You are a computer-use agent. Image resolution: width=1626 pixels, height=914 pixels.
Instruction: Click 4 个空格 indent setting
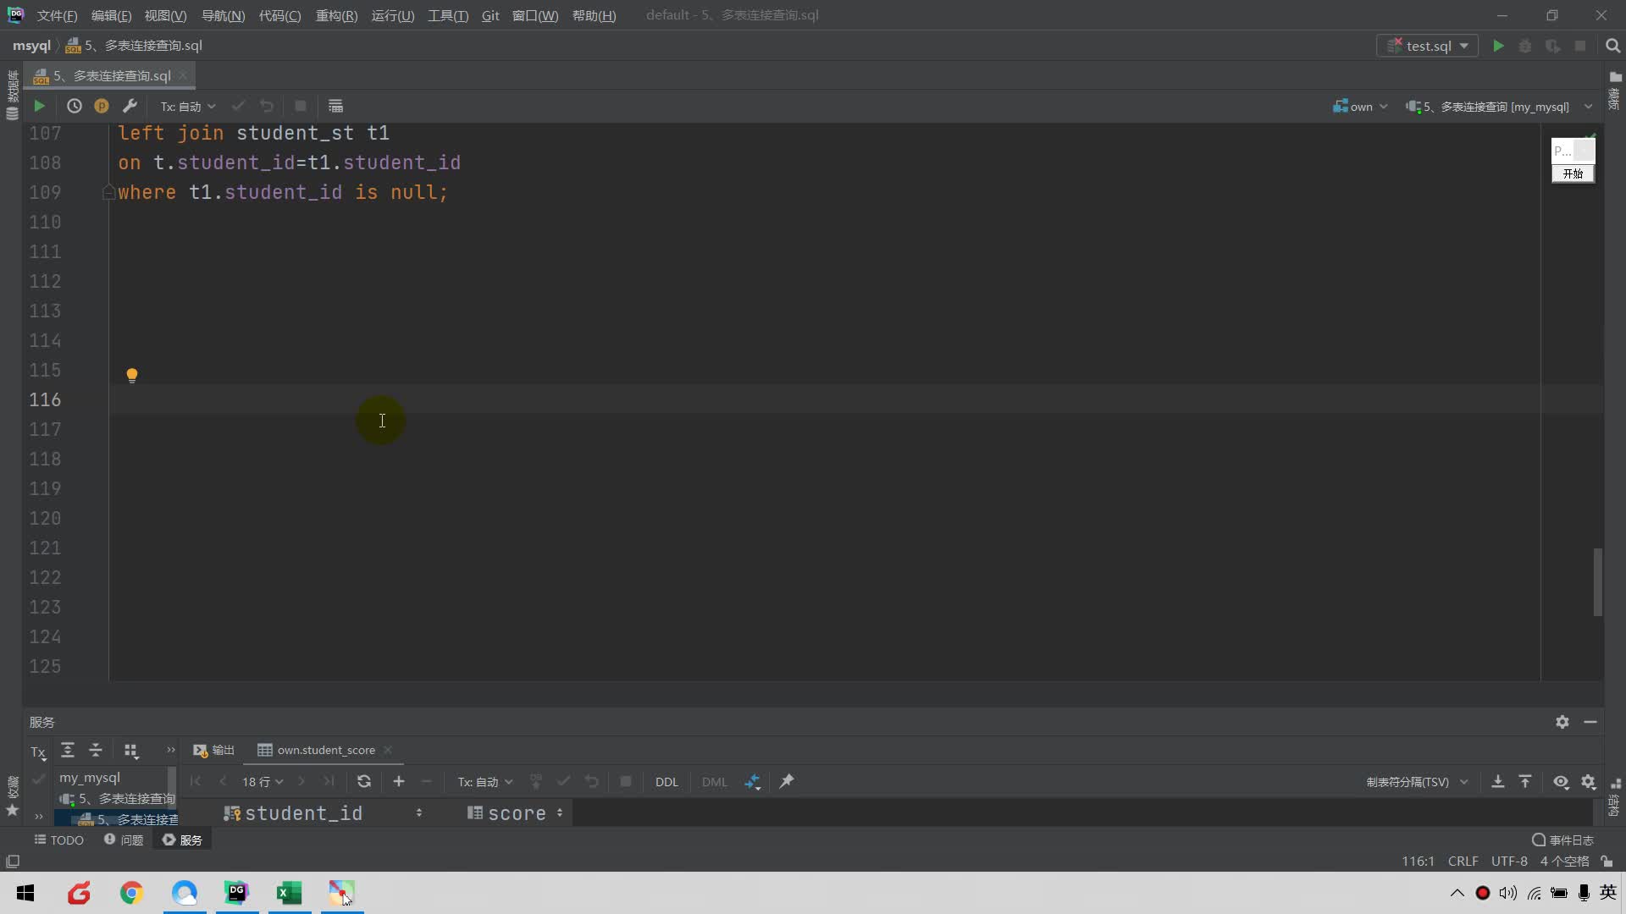1564,861
